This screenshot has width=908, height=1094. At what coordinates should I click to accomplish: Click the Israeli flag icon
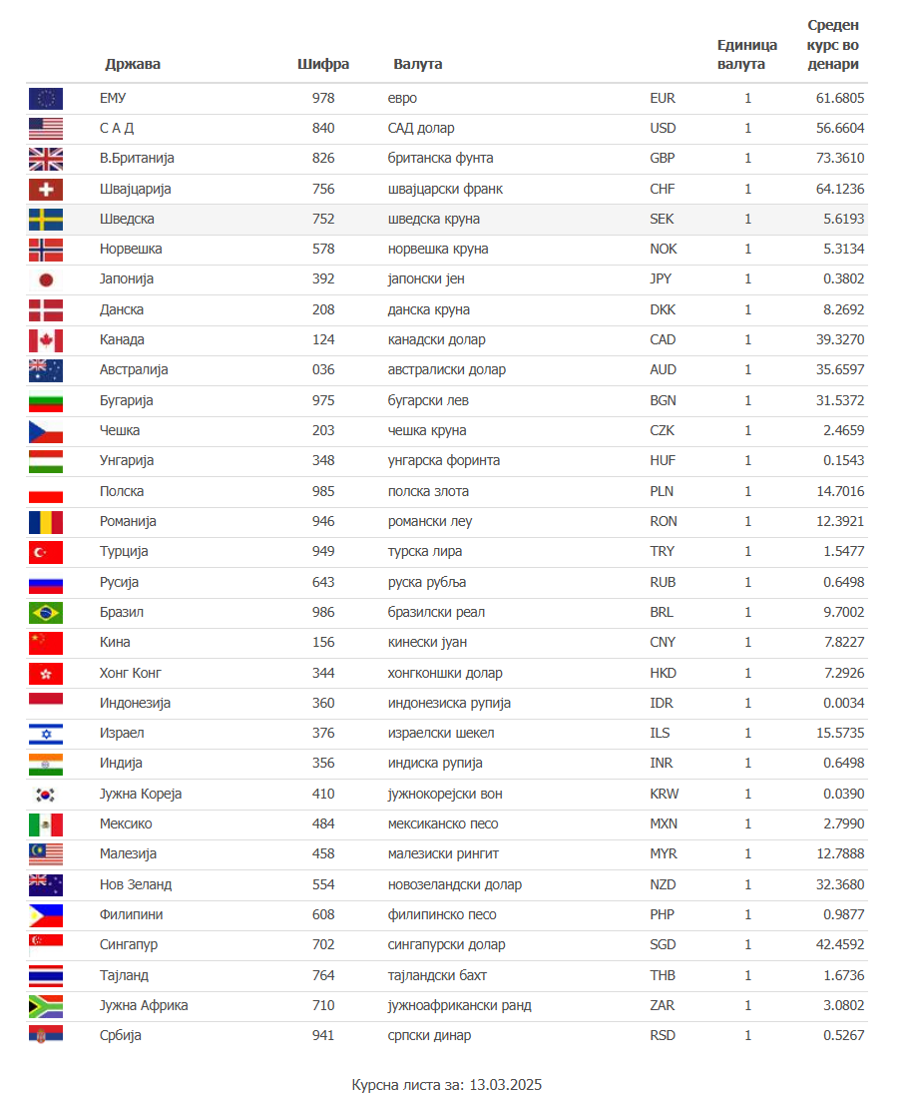pyautogui.click(x=46, y=734)
